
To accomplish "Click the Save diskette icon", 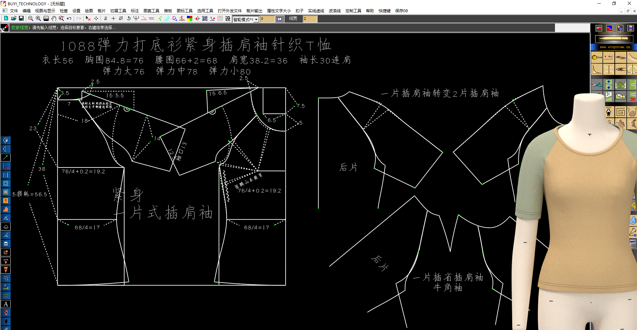I will (21, 19).
